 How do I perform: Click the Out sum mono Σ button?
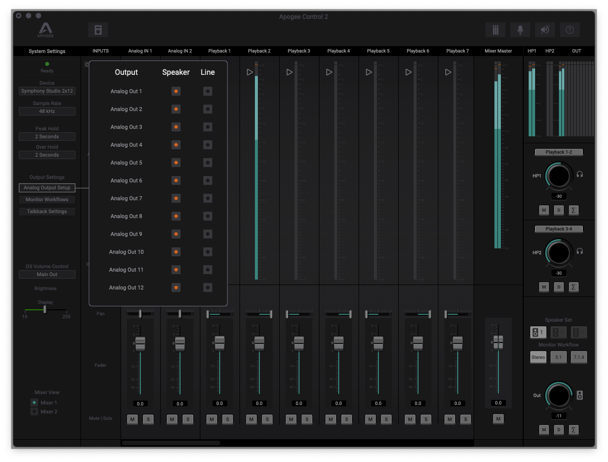coord(574,430)
